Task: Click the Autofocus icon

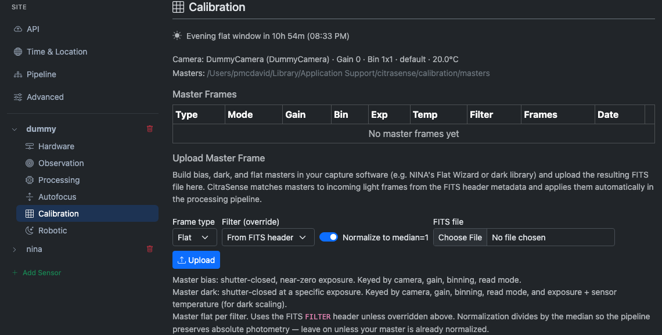Action: [30, 197]
